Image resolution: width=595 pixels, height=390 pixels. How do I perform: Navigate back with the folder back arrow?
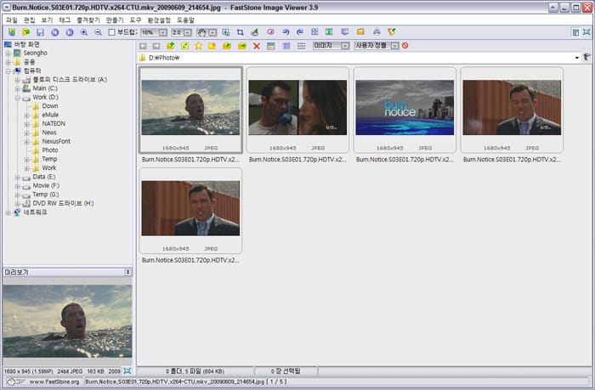[143, 46]
